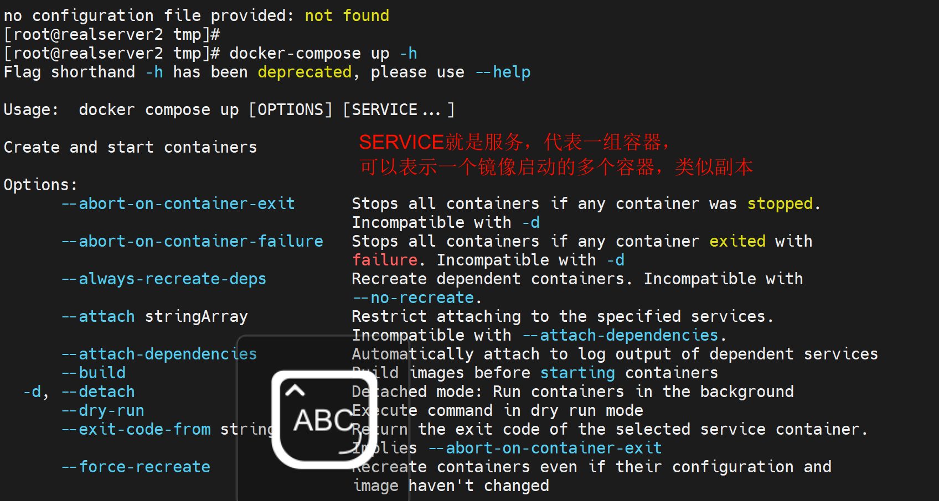The image size is (939, 501).
Task: Click the [OPTIONS] placeholder in usage line
Action: tap(290, 109)
